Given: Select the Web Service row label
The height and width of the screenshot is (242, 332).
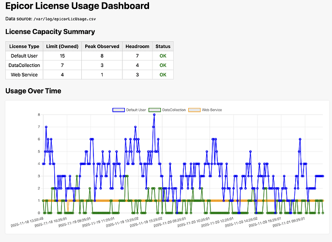Looking at the screenshot, I should coord(24,75).
